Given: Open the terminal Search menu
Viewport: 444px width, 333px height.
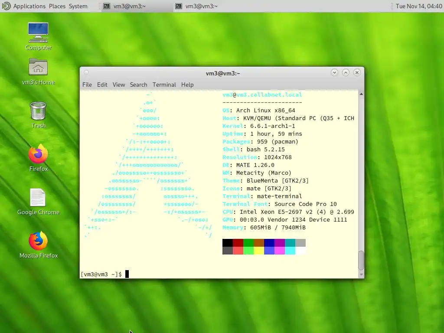Looking at the screenshot, I should pos(138,85).
